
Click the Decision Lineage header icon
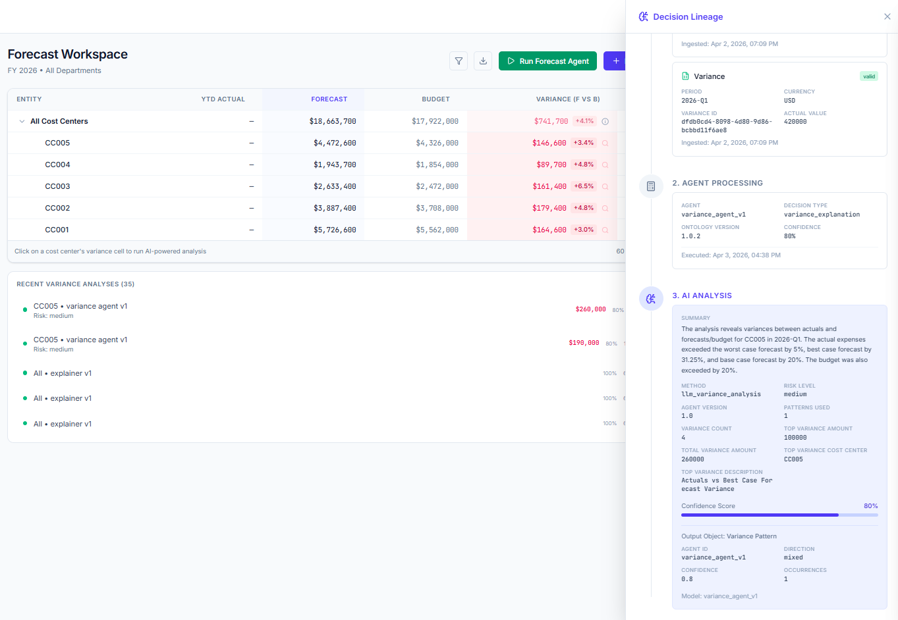(x=642, y=16)
